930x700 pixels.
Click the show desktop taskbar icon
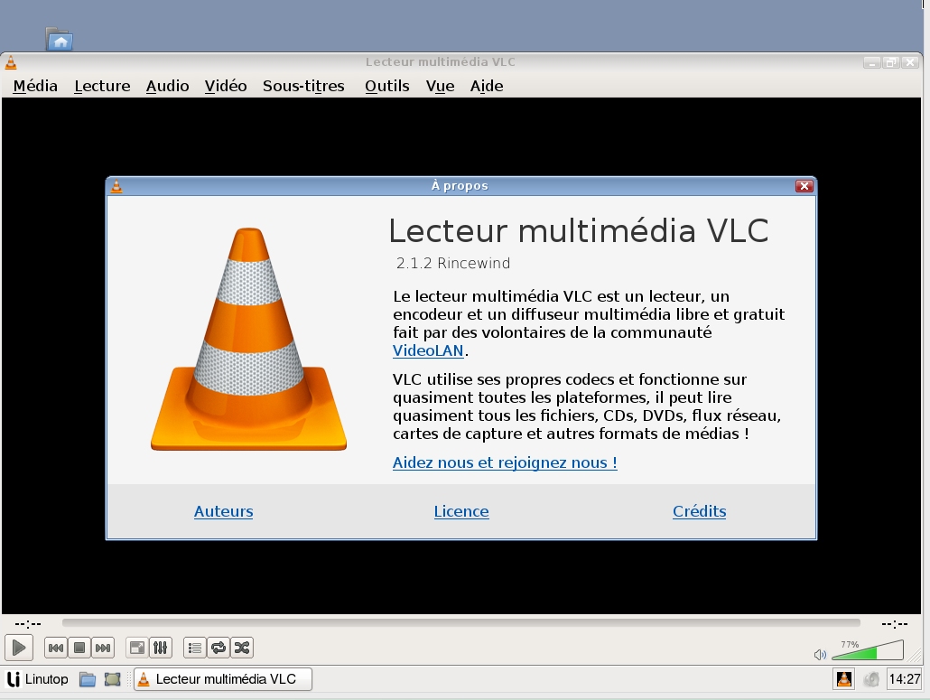(x=112, y=679)
